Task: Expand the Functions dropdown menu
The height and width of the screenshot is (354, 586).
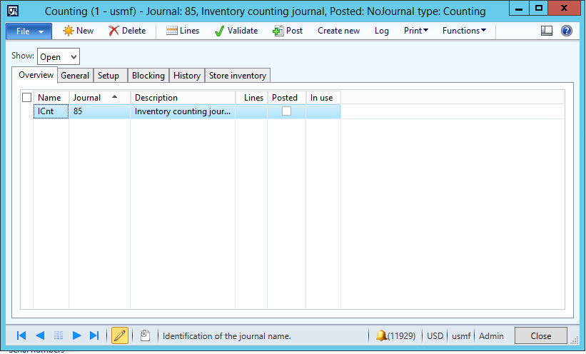Action: click(x=464, y=31)
